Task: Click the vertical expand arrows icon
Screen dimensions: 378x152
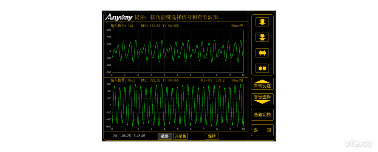Action: pyautogui.click(x=262, y=22)
